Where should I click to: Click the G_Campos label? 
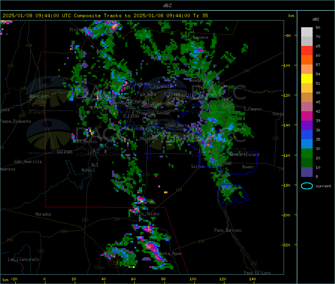(253, 109)
